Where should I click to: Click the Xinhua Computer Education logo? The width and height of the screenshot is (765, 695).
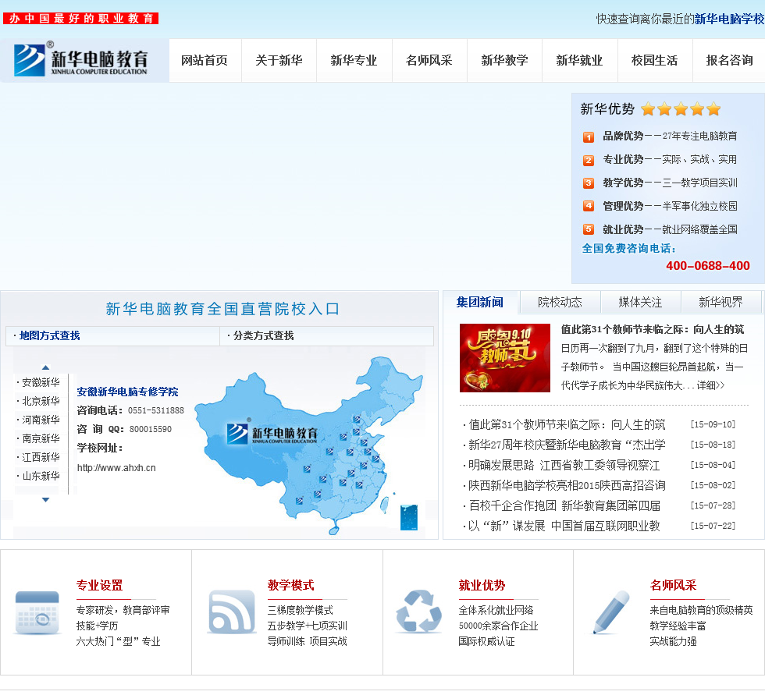81,60
